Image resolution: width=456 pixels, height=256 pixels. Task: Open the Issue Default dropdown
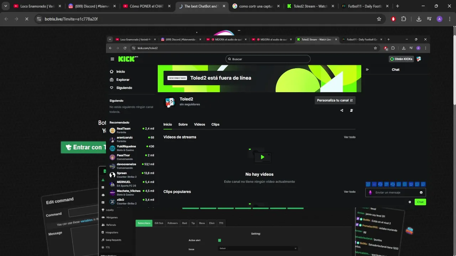[258, 249]
